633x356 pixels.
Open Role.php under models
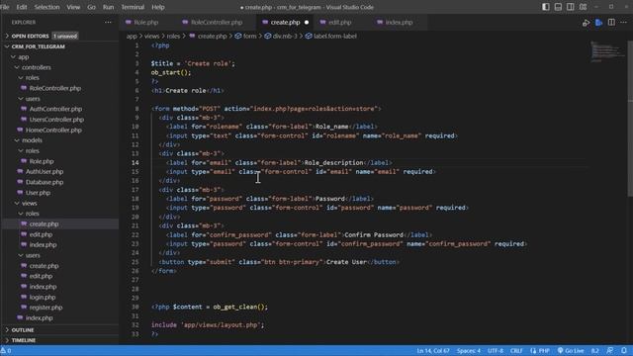(x=42, y=161)
